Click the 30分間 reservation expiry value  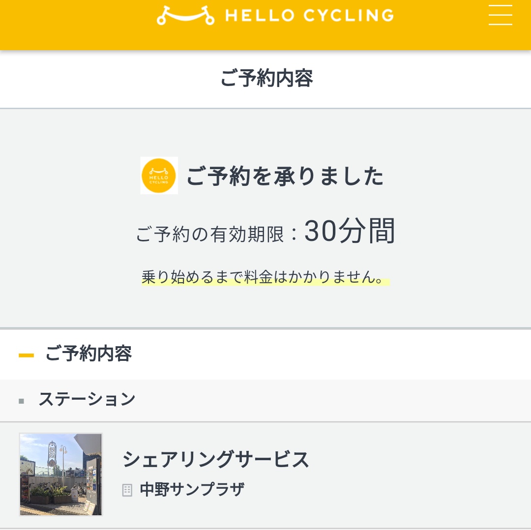click(x=350, y=231)
